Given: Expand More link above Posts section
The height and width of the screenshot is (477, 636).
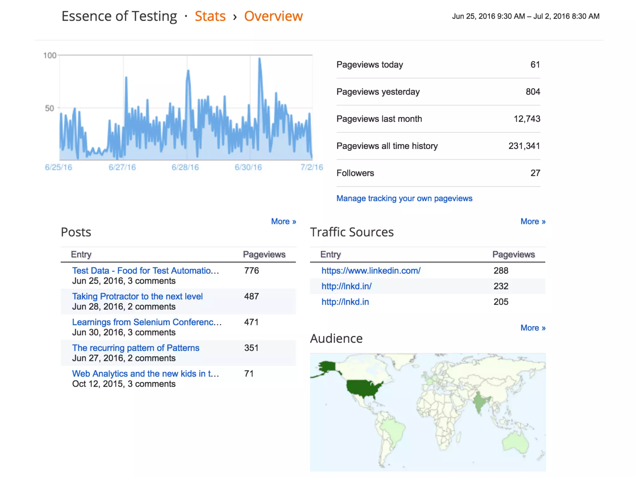Looking at the screenshot, I should 283,221.
